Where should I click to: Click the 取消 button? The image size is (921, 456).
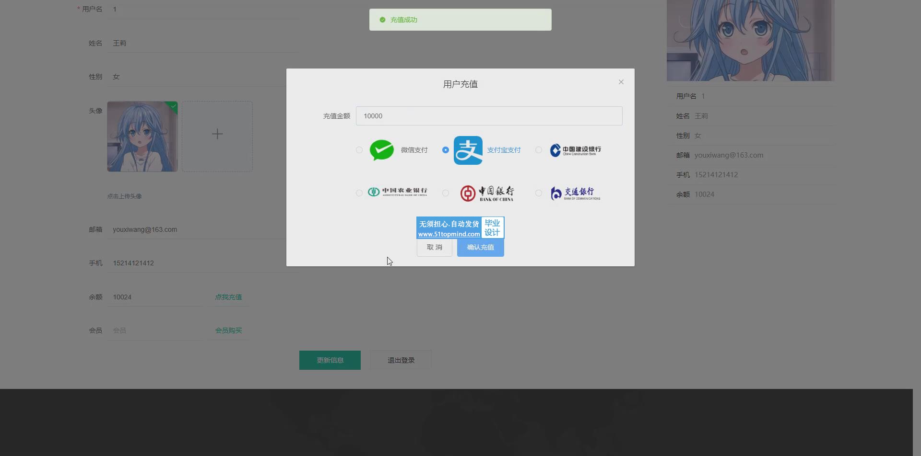pos(435,248)
